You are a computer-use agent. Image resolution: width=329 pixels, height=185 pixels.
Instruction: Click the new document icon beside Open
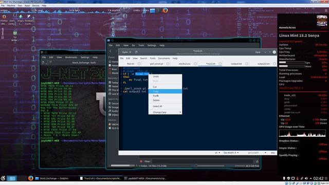pyautogui.click(x=136, y=52)
